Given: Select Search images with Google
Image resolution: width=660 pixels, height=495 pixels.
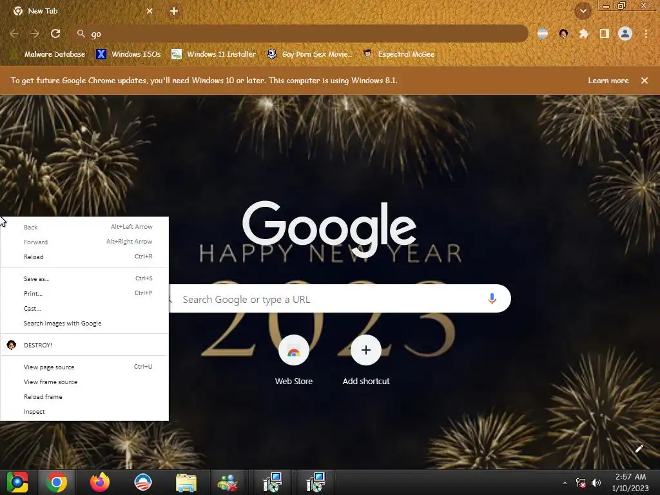Looking at the screenshot, I should tap(84, 324).
